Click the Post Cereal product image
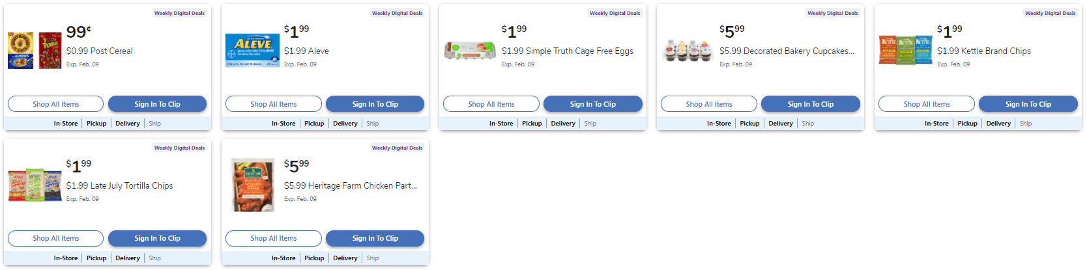 [34, 50]
